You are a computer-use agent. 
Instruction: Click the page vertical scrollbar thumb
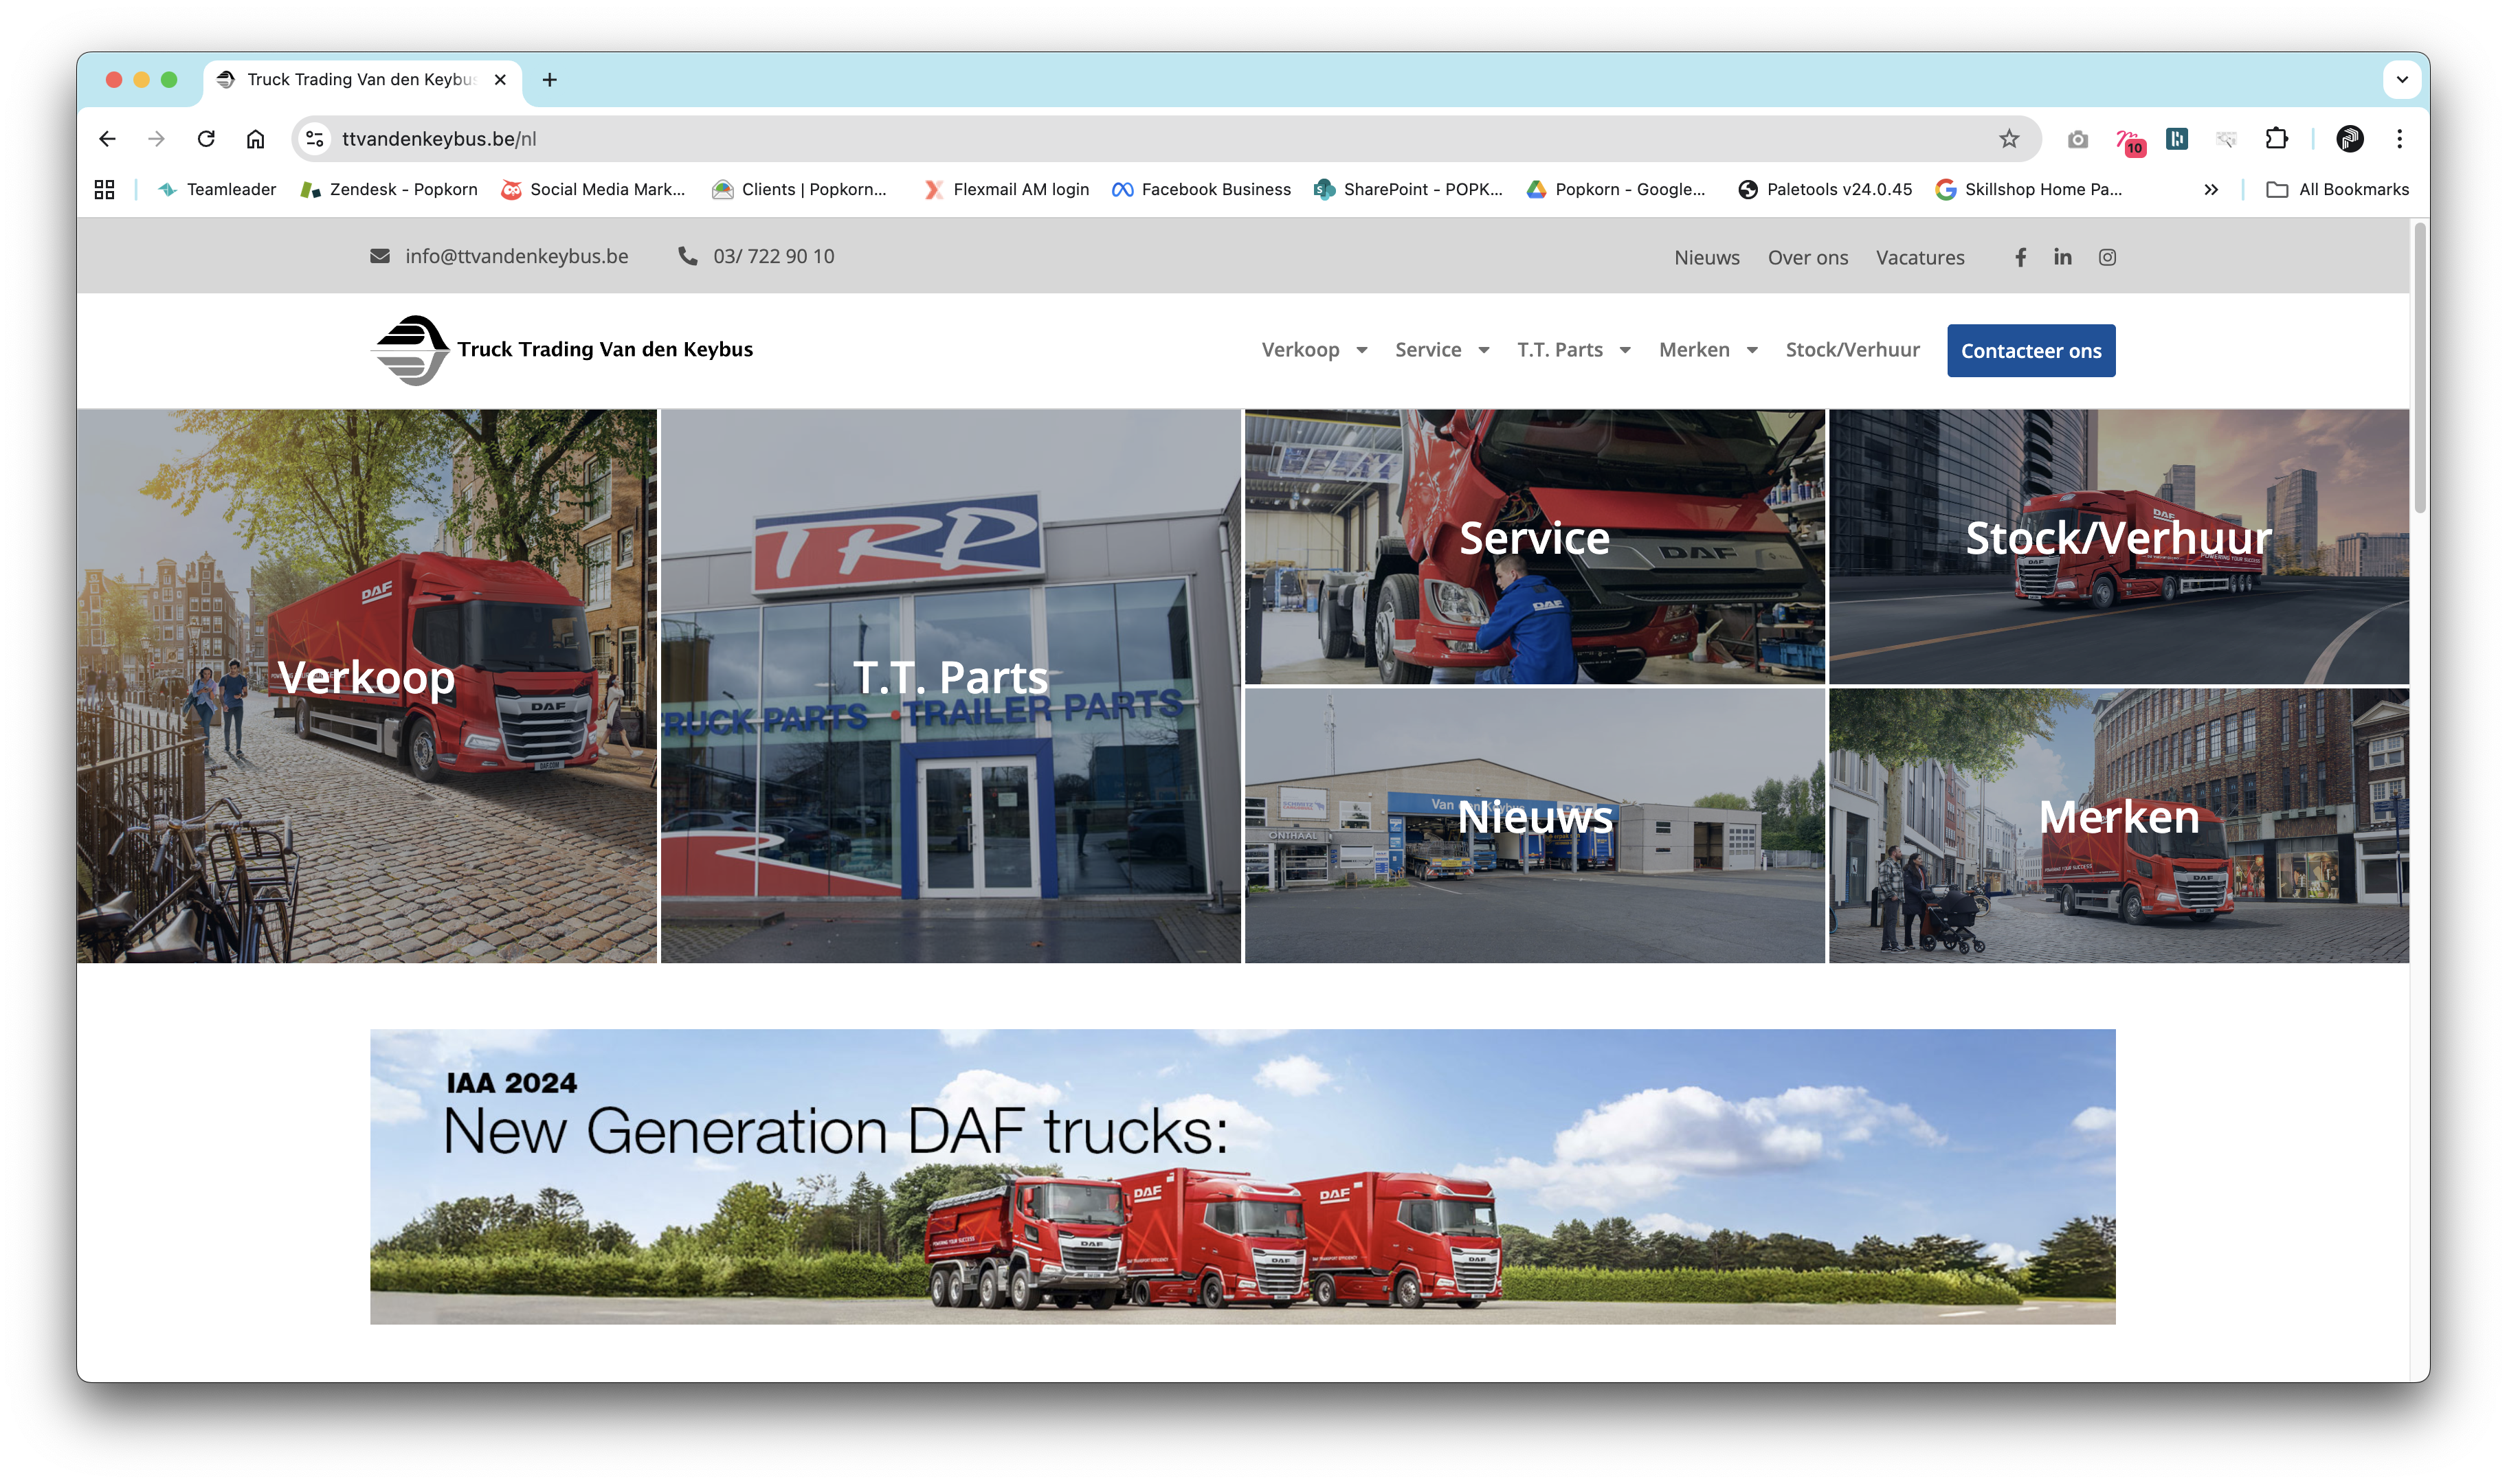point(2420,368)
